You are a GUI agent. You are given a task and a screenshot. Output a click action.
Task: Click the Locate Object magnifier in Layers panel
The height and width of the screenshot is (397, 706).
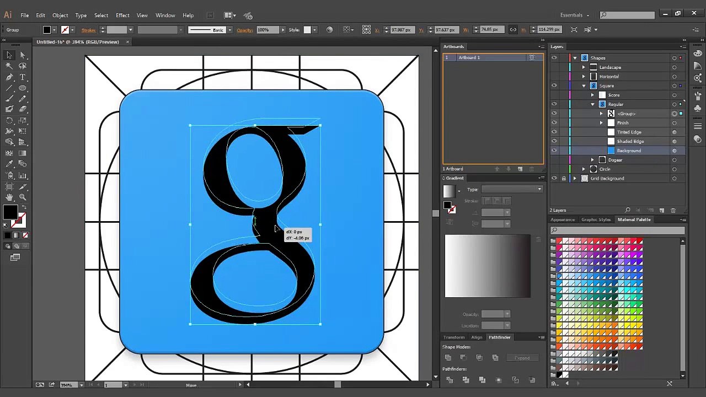(627, 210)
